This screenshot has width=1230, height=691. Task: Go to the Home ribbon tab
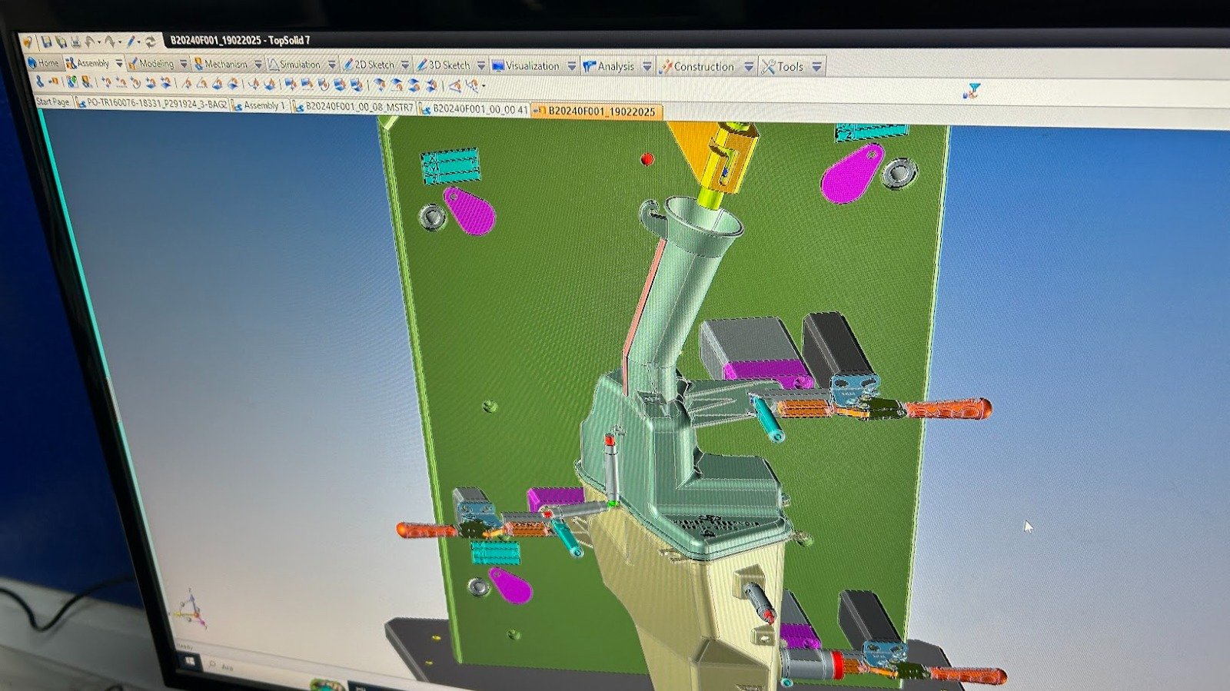point(44,63)
